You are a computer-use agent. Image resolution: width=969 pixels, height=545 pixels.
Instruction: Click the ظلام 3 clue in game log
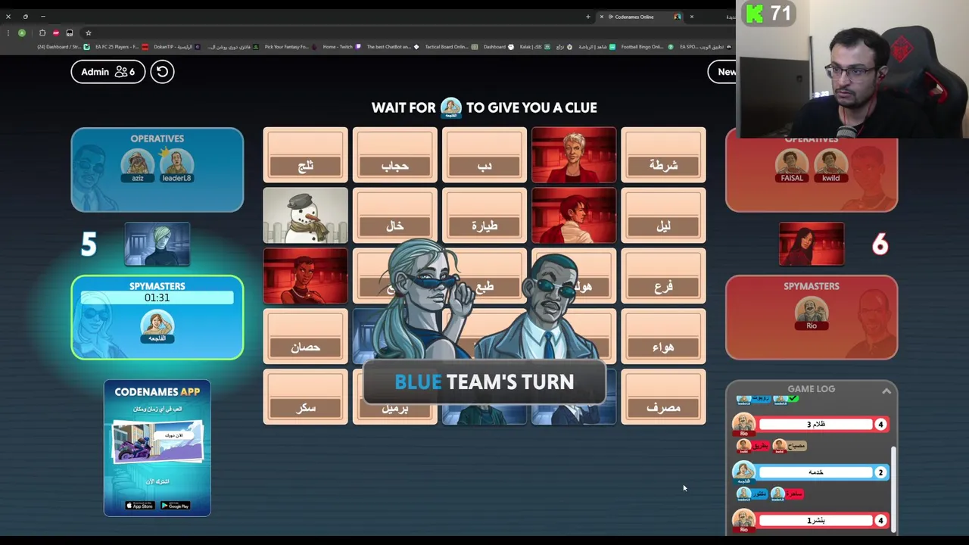[x=815, y=425]
